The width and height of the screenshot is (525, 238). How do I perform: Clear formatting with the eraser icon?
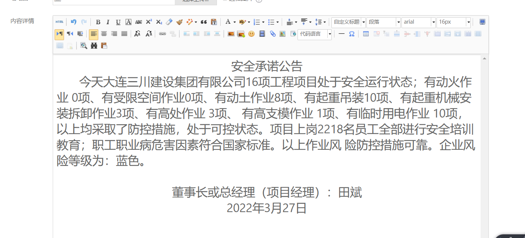click(x=169, y=22)
